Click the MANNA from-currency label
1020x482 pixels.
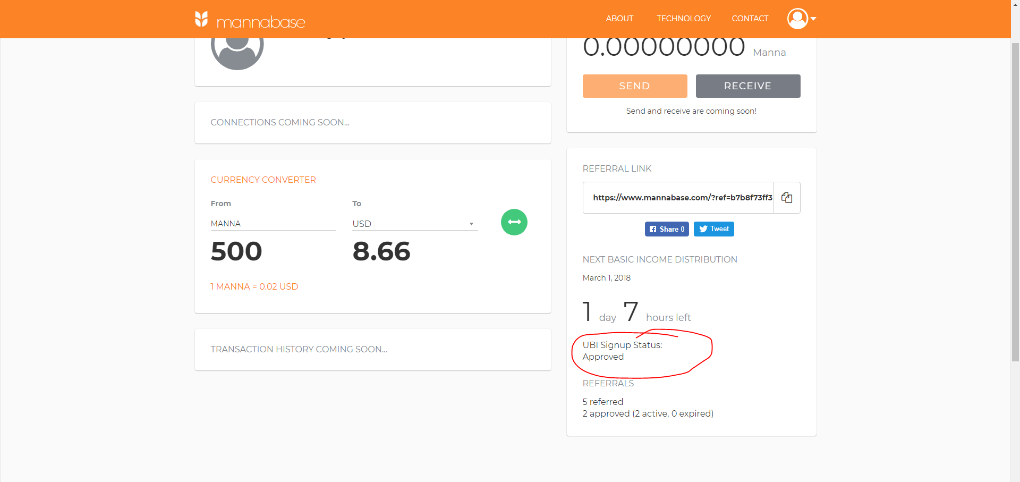226,224
